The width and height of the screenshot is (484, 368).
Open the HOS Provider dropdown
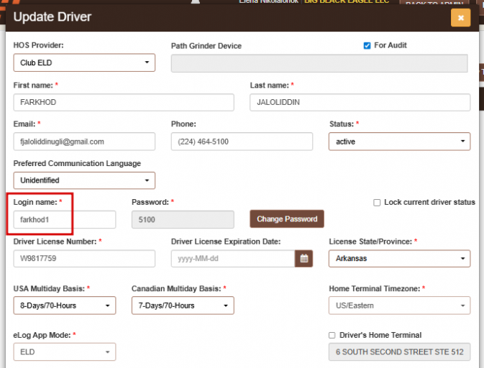coord(84,63)
